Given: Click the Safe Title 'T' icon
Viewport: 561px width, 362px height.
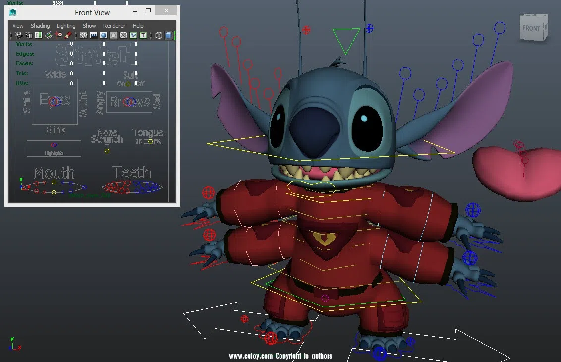Looking at the screenshot, I should 143,35.
